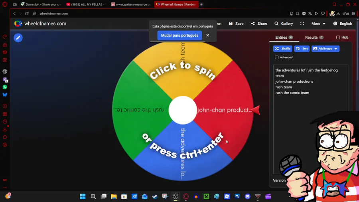The height and width of the screenshot is (202, 359).
Task: Open the ad blocker shield icon
Action: click(304, 14)
